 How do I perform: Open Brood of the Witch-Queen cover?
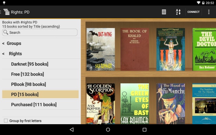click(170, 49)
